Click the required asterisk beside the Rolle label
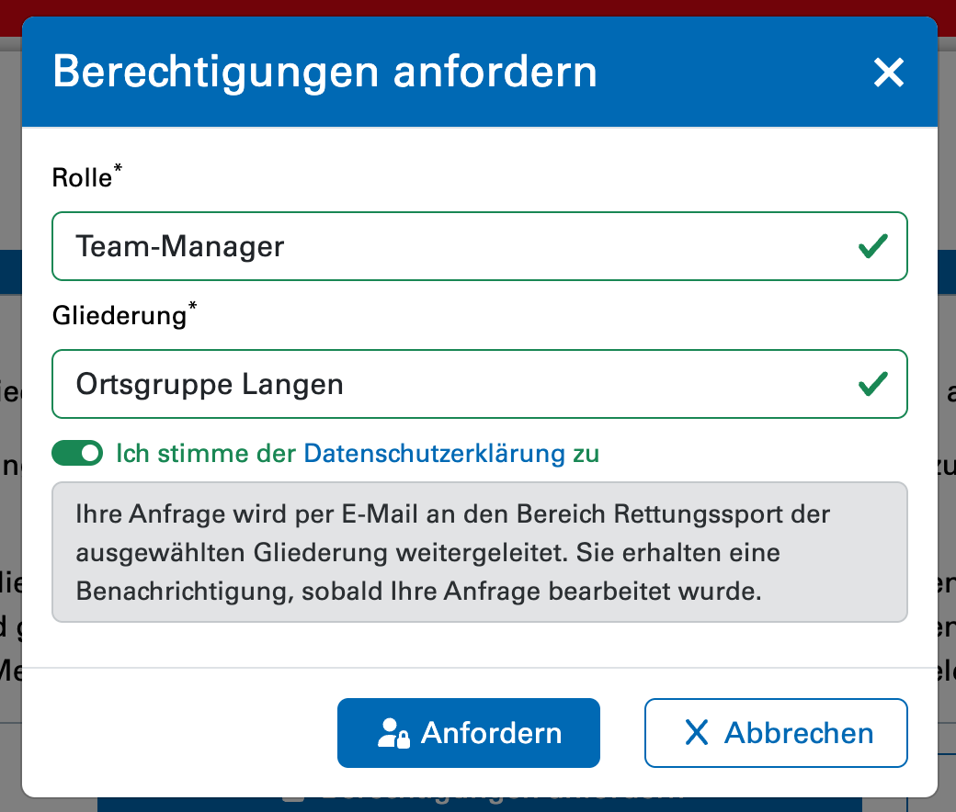Image resolution: width=956 pixels, height=812 pixels. point(118,171)
